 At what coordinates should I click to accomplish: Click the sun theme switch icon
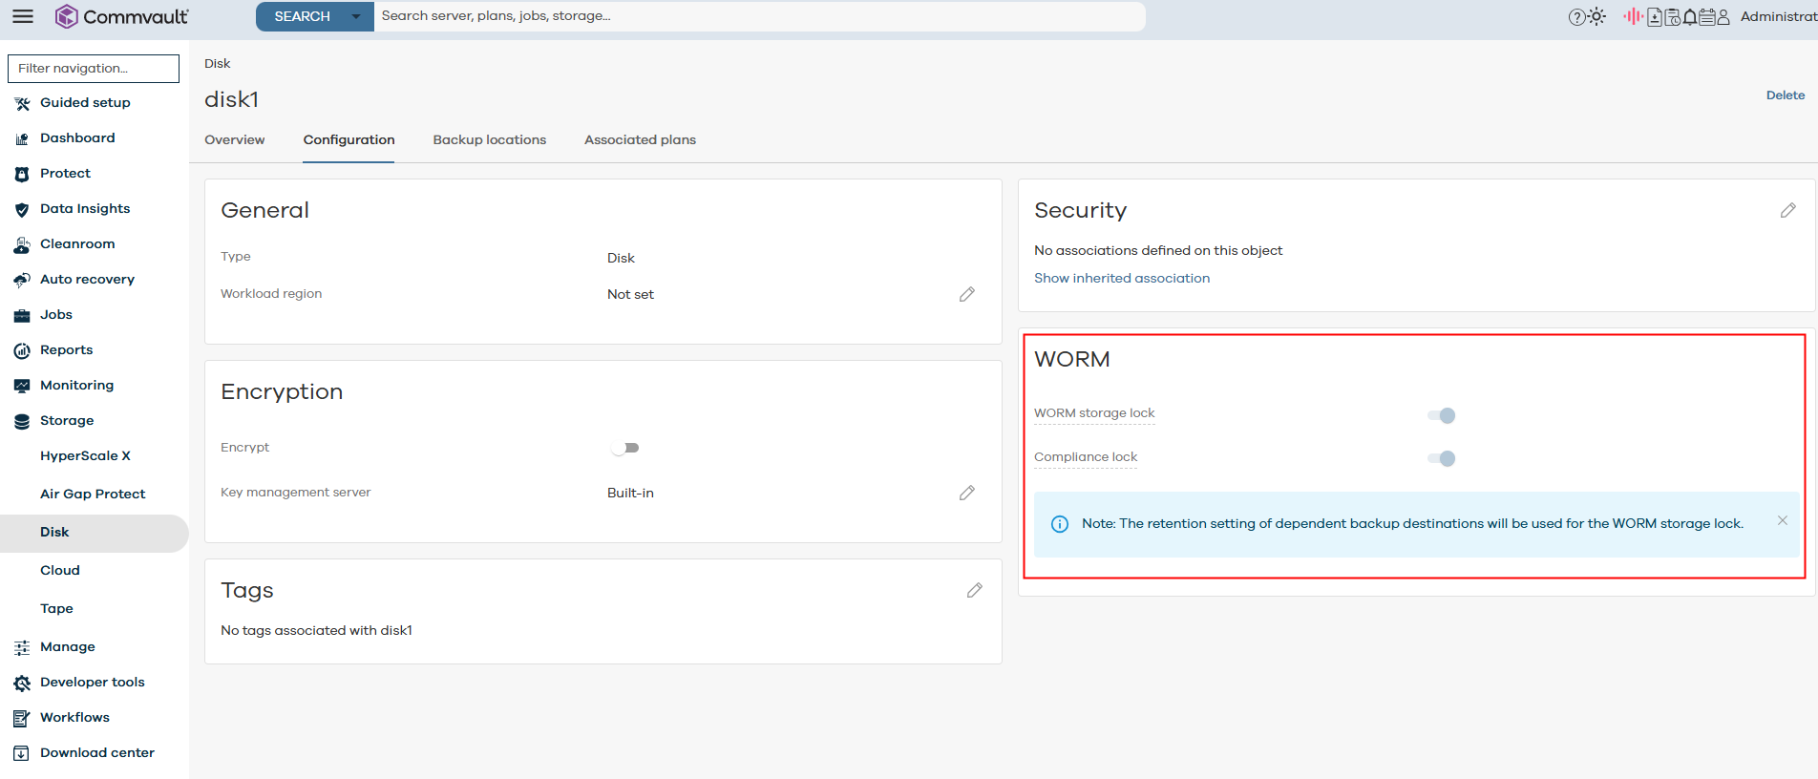click(x=1596, y=17)
